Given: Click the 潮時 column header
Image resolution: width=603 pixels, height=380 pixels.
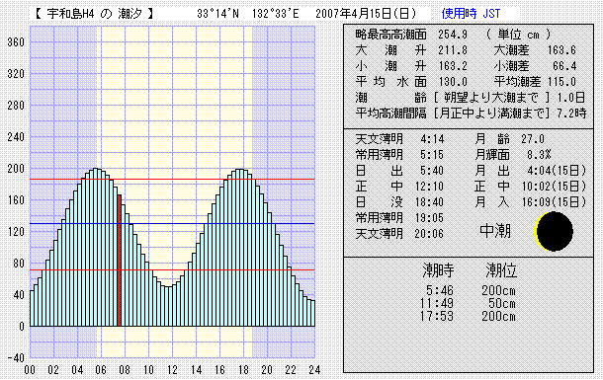Looking at the screenshot, I should 438,270.
